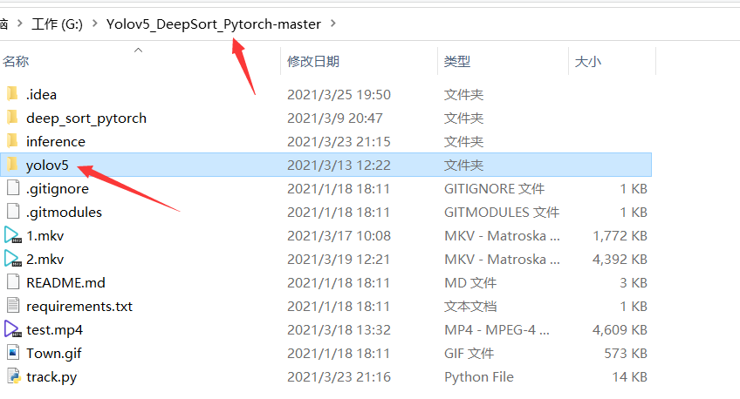Click the .gitignore file icon
740x399 pixels.
pos(13,188)
